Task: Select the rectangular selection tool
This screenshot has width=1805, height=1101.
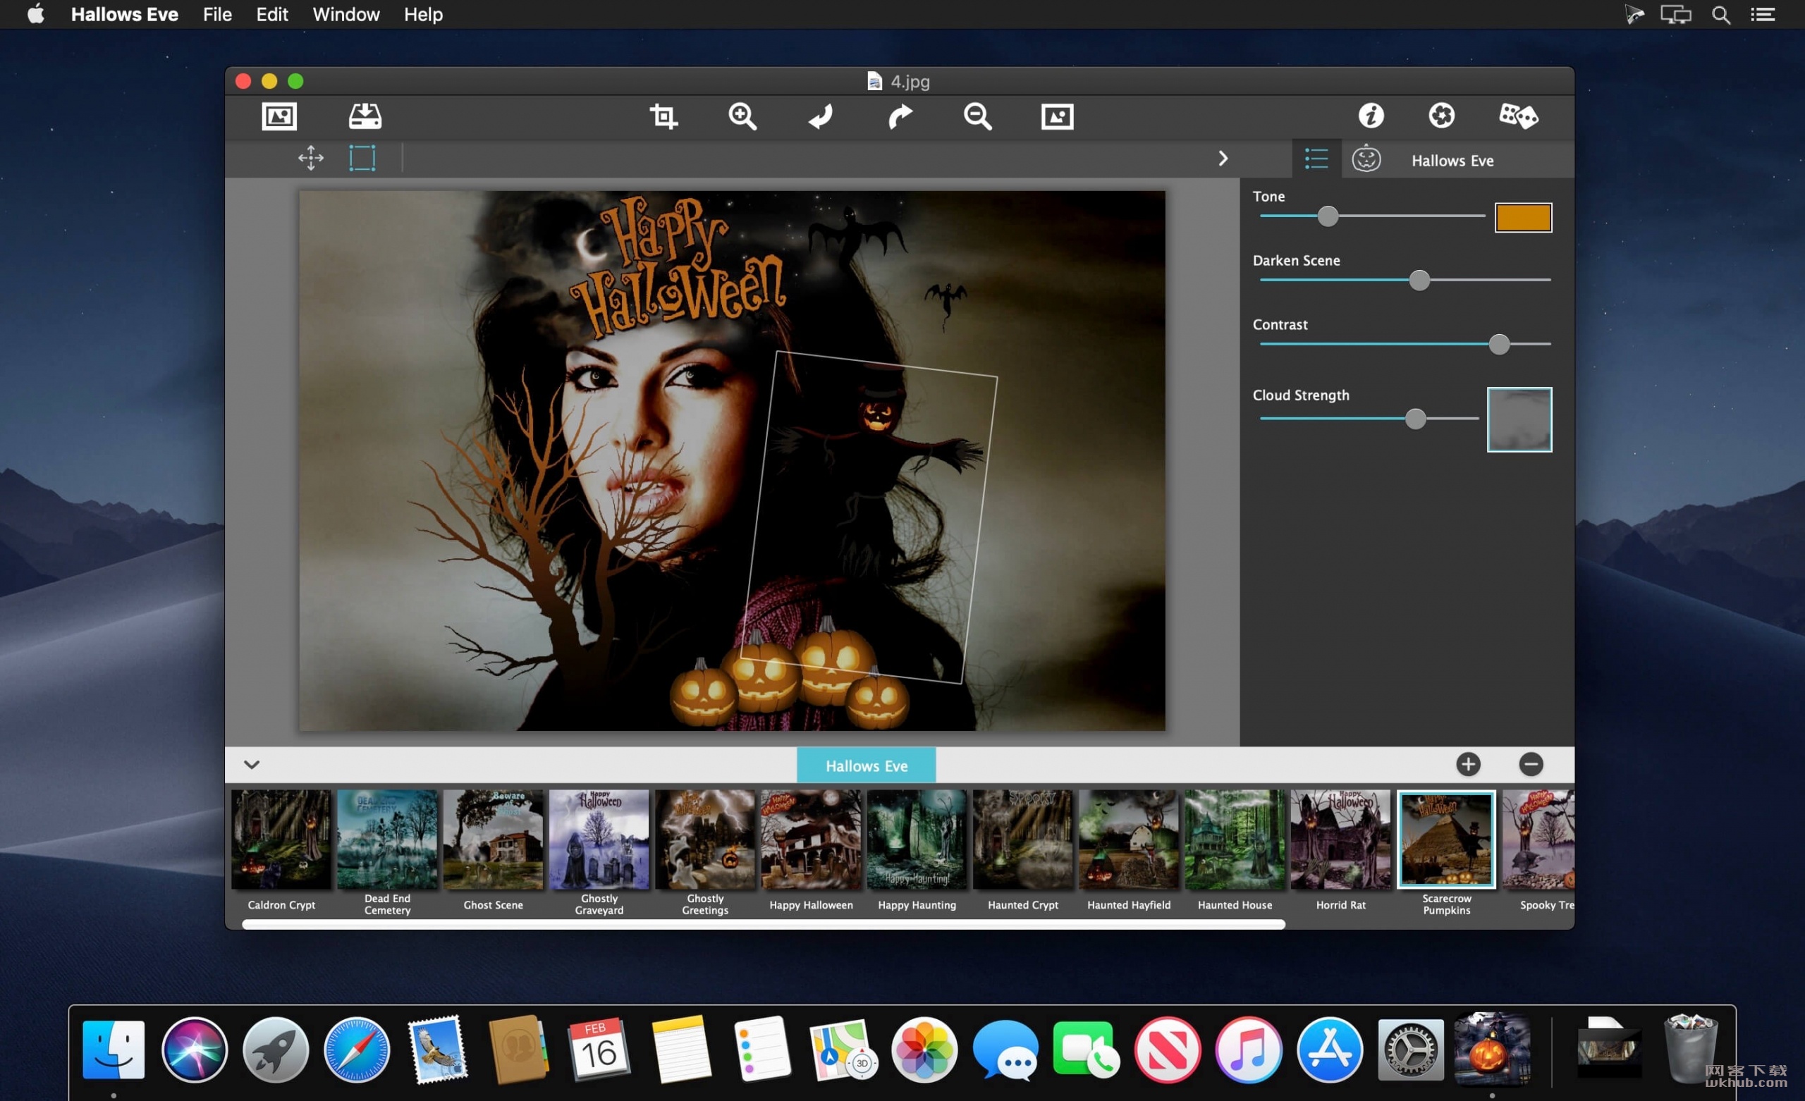Action: (x=362, y=158)
